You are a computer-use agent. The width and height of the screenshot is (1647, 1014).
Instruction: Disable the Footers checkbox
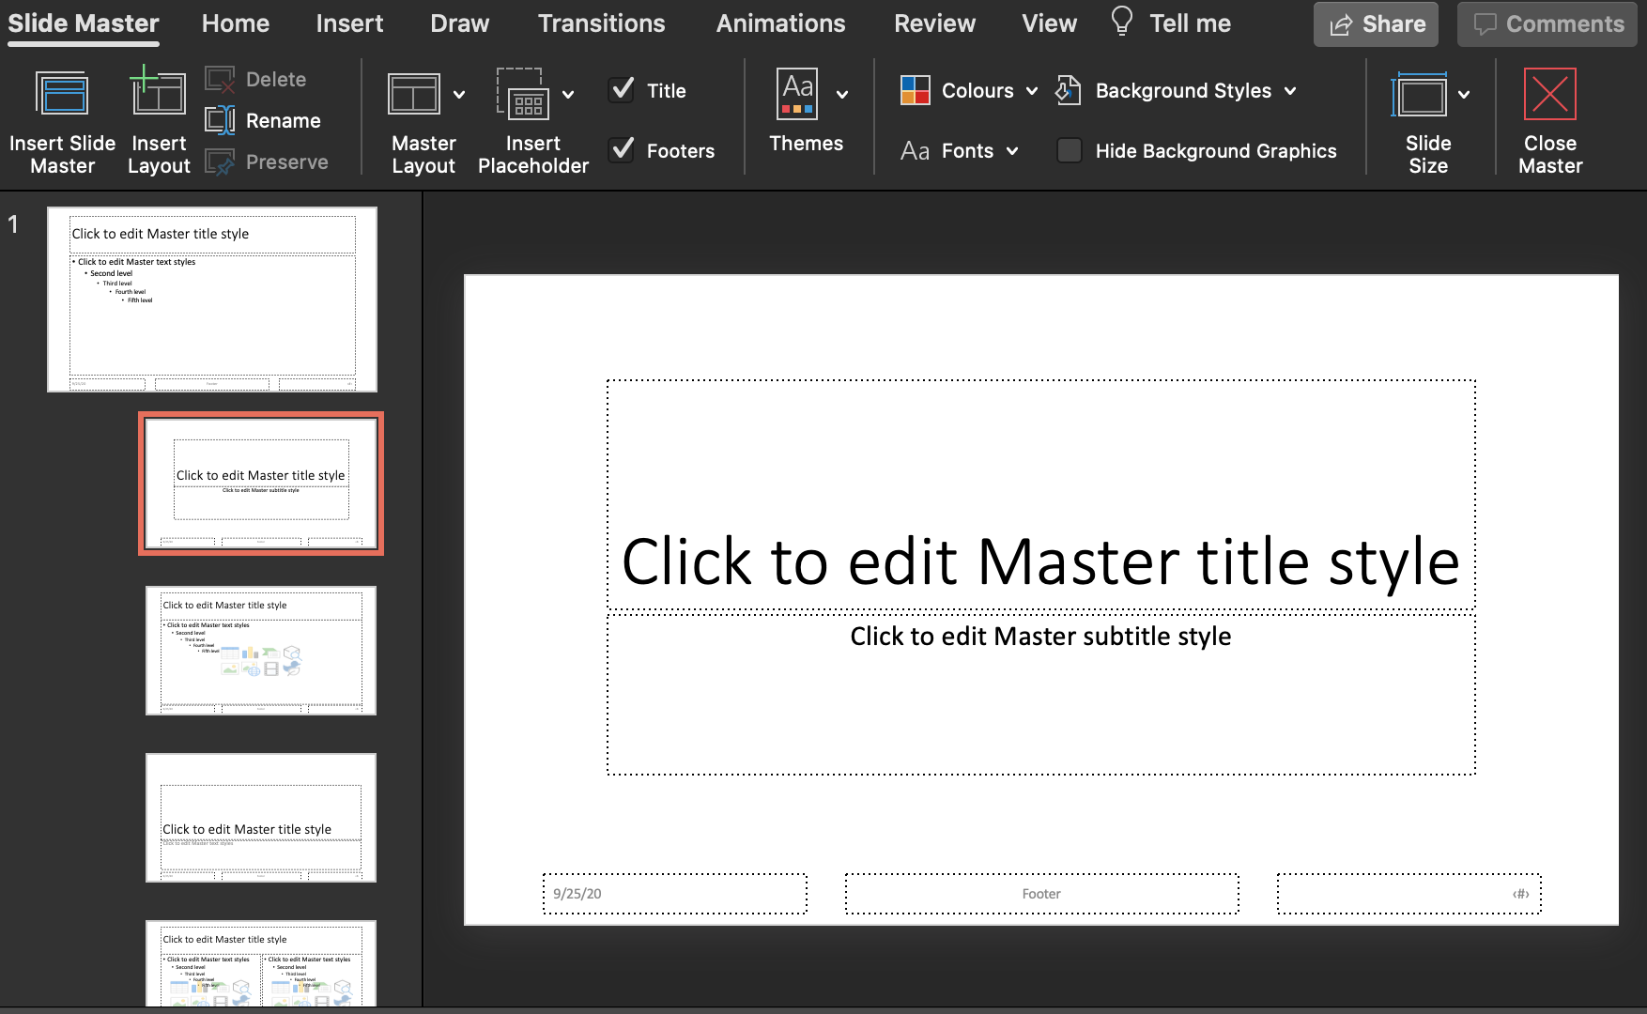tap(622, 150)
